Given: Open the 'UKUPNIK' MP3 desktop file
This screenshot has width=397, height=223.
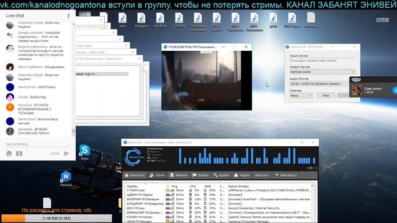Looking at the screenshot, I should click(160, 20).
